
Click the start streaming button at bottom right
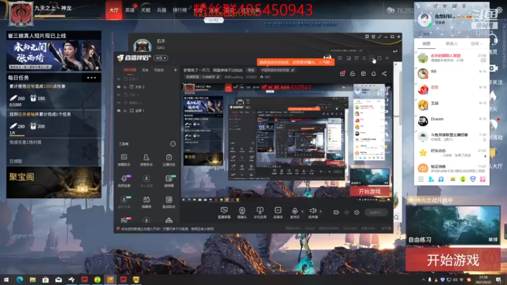tap(376, 212)
